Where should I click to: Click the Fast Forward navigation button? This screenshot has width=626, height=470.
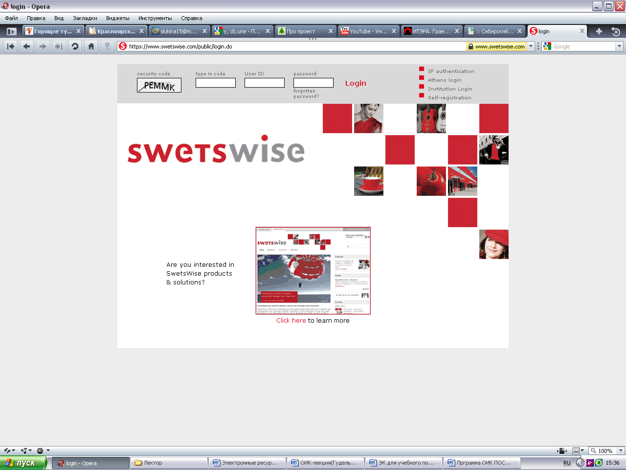coord(59,47)
